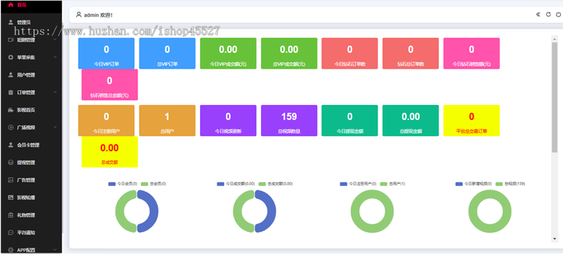Toggle the 今日会员(0) legend item
This screenshot has height=254, width=563.
point(122,184)
